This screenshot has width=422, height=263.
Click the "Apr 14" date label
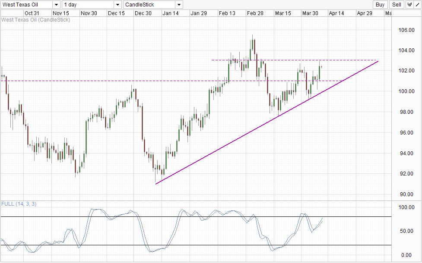pyautogui.click(x=336, y=13)
